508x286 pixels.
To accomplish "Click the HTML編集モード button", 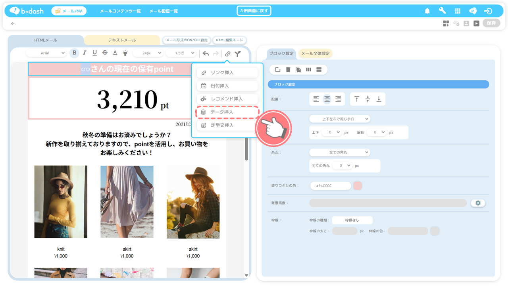I will click(x=229, y=40).
